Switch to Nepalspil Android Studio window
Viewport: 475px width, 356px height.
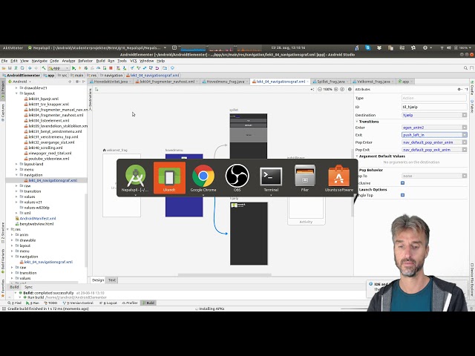pyautogui.click(x=135, y=178)
